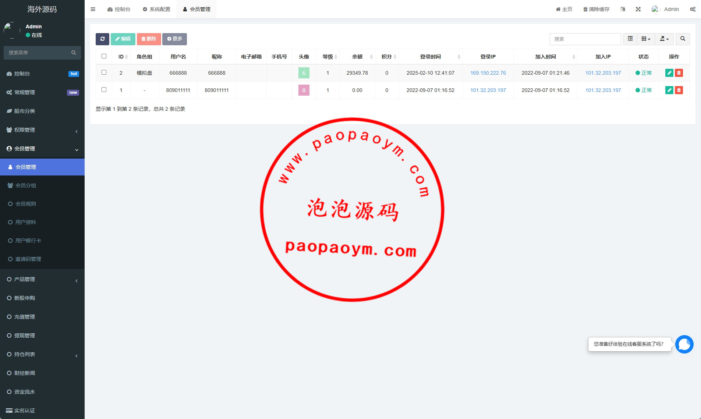Toggle table card view icon
The image size is (701, 419).
pyautogui.click(x=630, y=39)
